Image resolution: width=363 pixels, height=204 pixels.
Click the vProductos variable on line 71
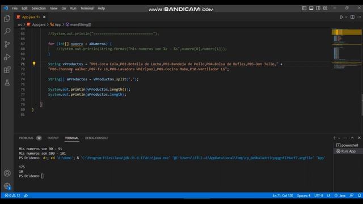click(73, 64)
